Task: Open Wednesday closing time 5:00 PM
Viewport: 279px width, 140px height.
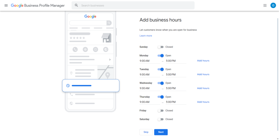Action: 176,88
